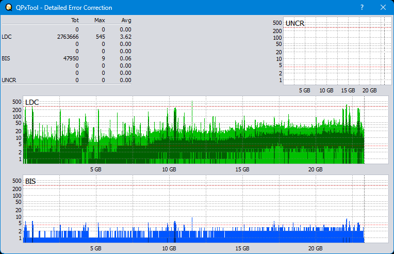This screenshot has width=394, height=254.
Task: Select the BIS total value 47950
Action: tap(71, 58)
